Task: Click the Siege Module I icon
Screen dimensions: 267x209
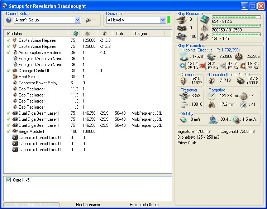Action: [15, 131]
